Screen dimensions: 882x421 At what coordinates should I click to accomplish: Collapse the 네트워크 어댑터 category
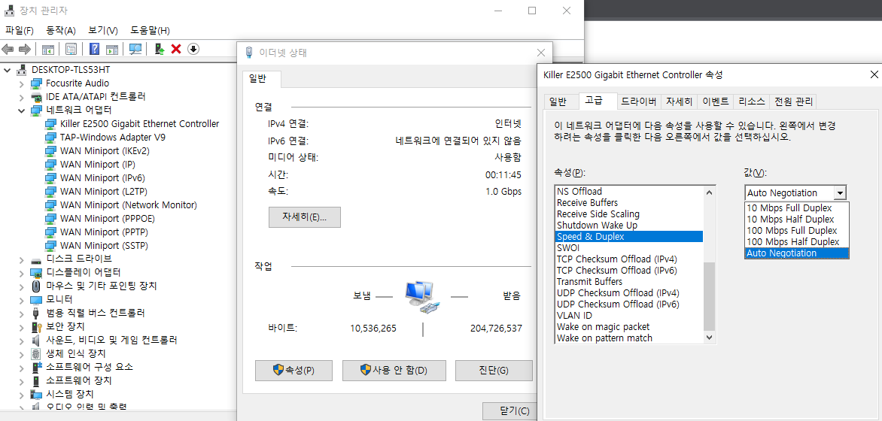pos(22,111)
